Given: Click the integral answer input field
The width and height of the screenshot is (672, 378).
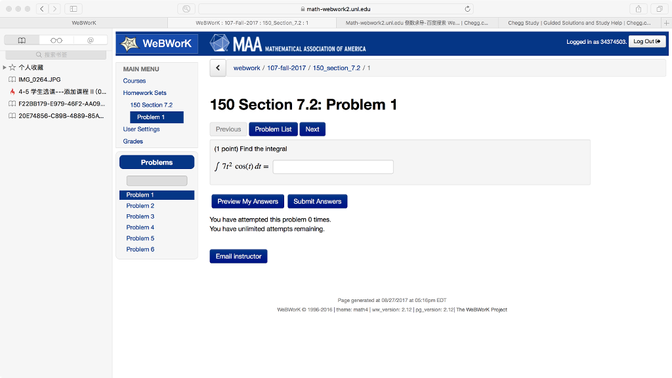Looking at the screenshot, I should [333, 166].
